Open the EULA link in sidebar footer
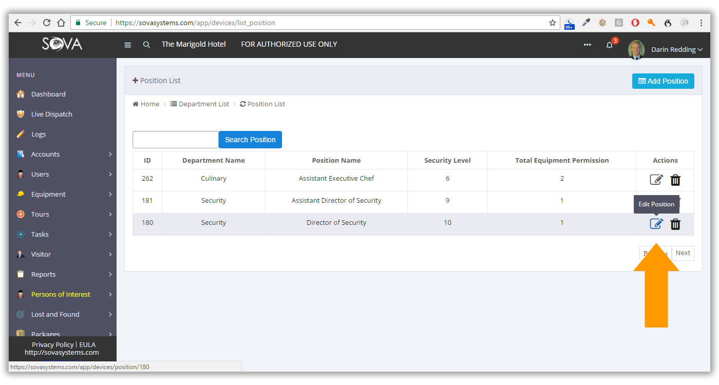The image size is (719, 385). pyautogui.click(x=87, y=344)
